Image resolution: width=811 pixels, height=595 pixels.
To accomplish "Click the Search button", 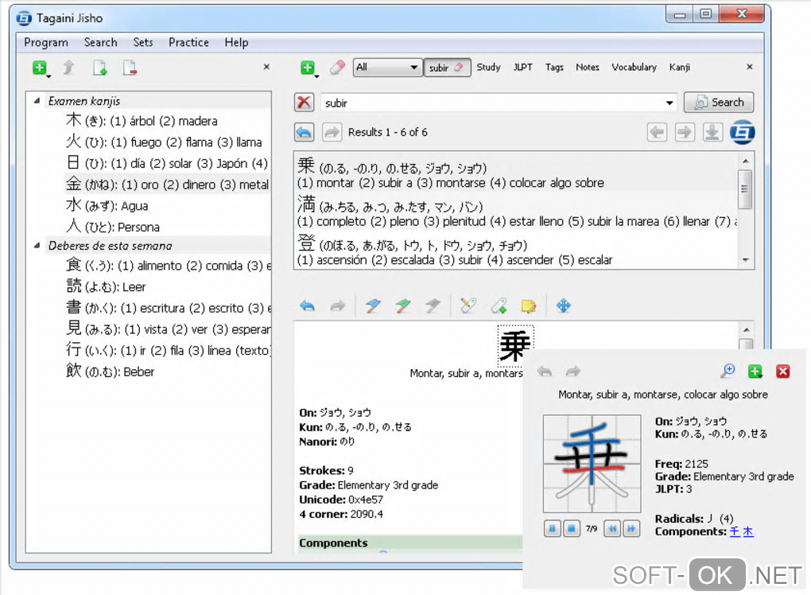I will pyautogui.click(x=719, y=103).
